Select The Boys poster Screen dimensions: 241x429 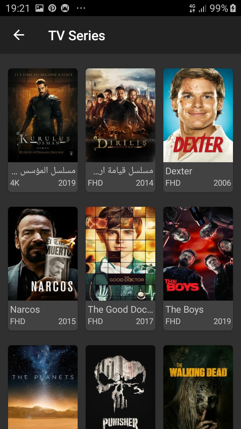198,254
